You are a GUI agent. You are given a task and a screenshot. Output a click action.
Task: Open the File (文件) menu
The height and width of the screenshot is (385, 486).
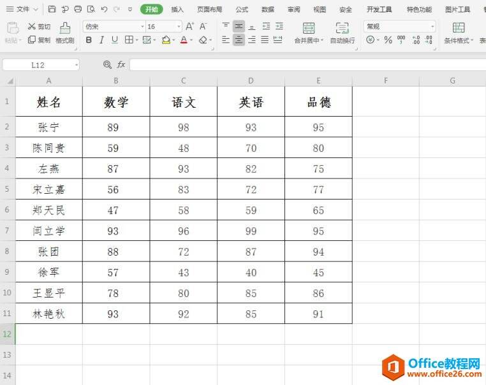pos(22,10)
